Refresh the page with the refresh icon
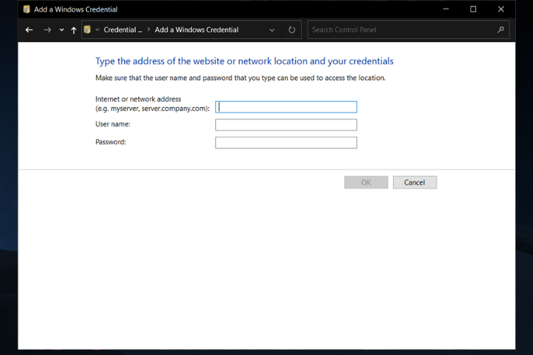Image resolution: width=533 pixels, height=355 pixels. click(291, 30)
